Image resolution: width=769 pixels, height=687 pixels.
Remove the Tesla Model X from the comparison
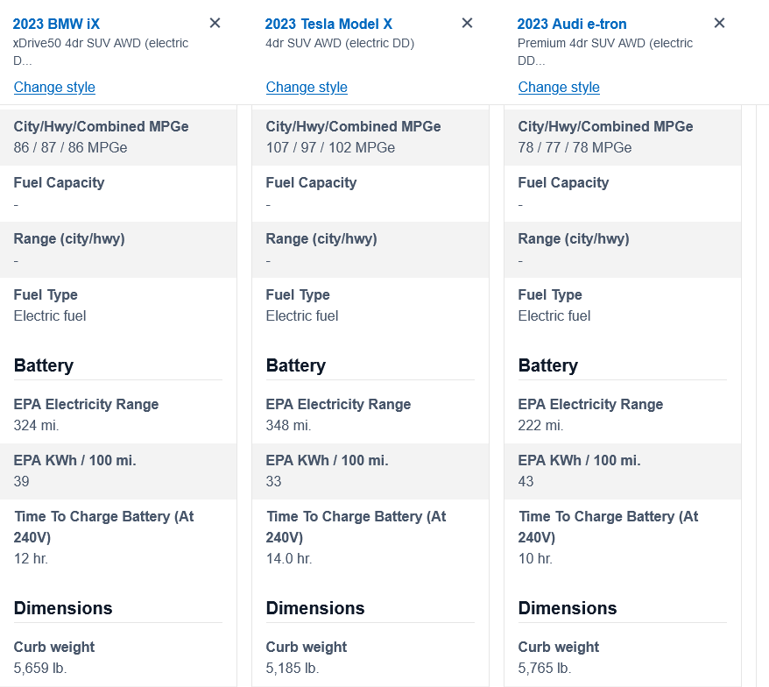click(467, 23)
